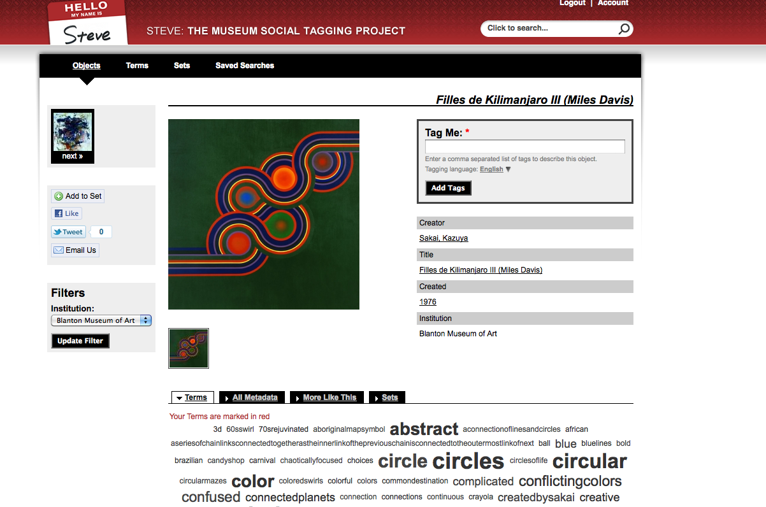Select the 'abstract' tag term
This screenshot has height=507, width=766.
click(x=424, y=429)
